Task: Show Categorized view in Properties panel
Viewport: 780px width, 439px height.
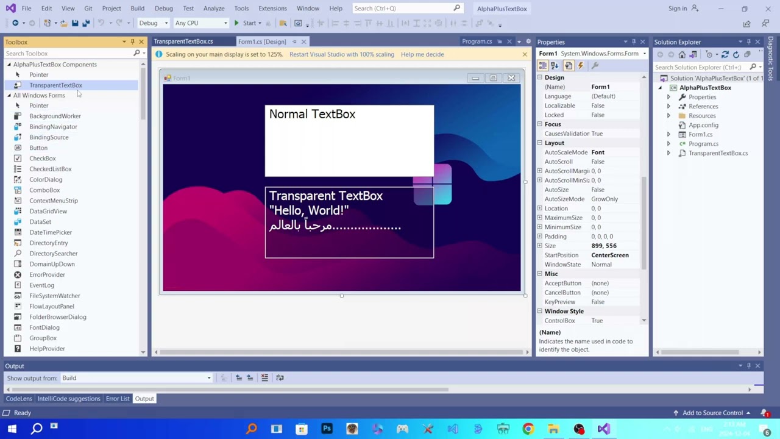Action: click(x=543, y=66)
